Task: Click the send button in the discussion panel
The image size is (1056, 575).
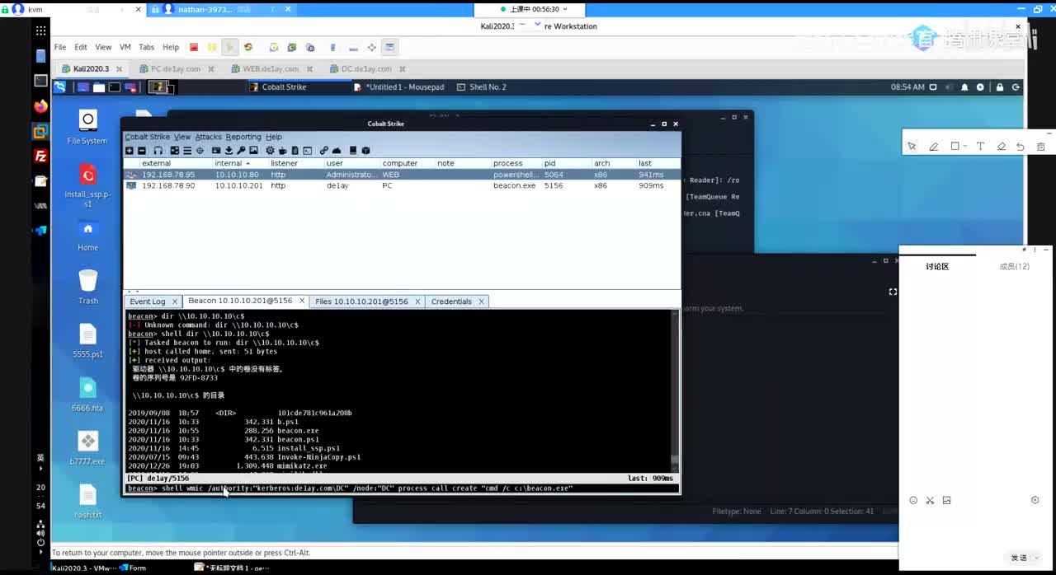Action: click(x=1019, y=558)
